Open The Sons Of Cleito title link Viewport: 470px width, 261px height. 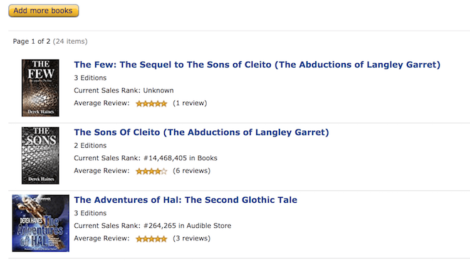click(201, 132)
